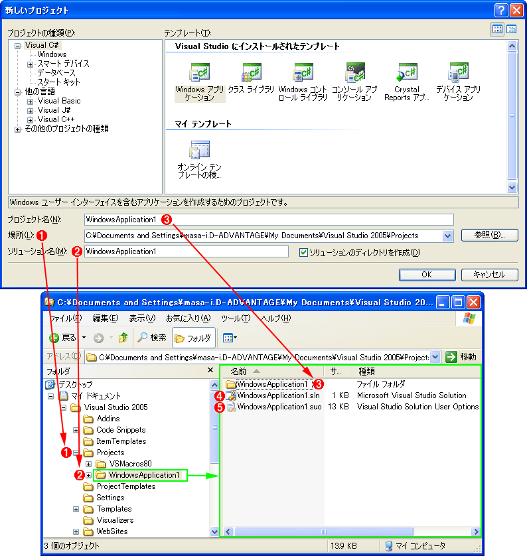
Task: Switch templates to small icons view
Action: pos(511,29)
